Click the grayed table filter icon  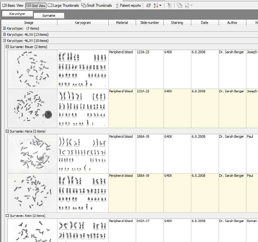169,5
